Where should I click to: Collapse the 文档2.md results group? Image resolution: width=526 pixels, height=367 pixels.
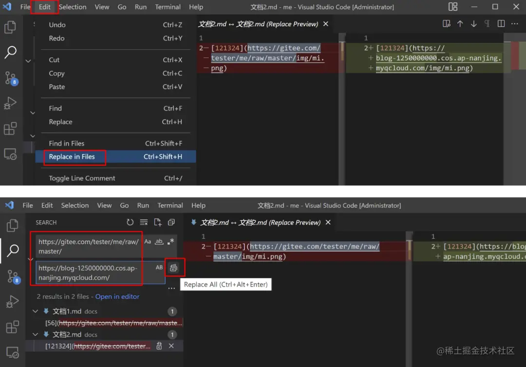coord(35,334)
